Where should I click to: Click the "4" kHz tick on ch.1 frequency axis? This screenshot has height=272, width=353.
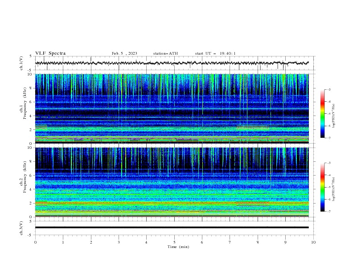point(31,116)
